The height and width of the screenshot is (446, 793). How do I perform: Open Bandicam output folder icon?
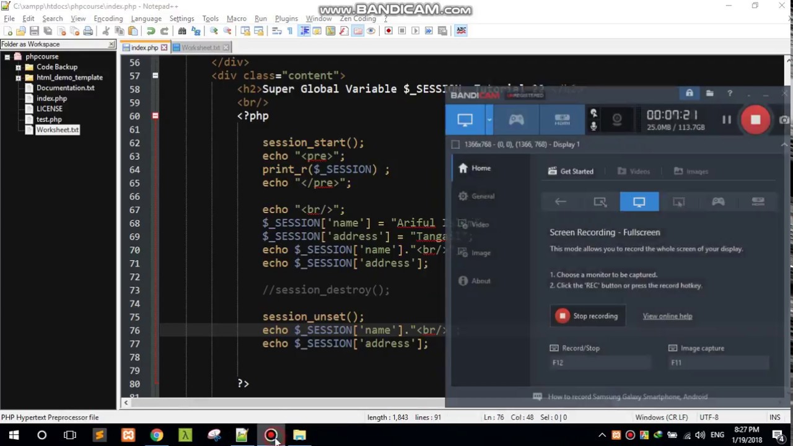[x=709, y=93]
